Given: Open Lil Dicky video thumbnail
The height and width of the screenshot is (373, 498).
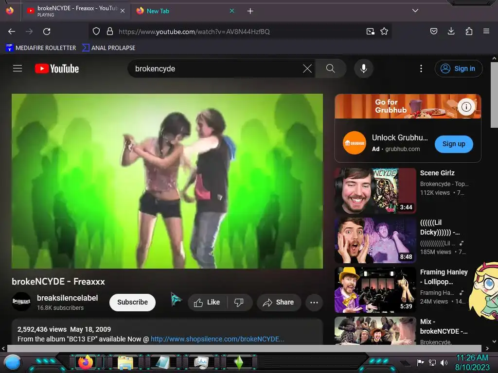Looking at the screenshot, I should pos(375,240).
